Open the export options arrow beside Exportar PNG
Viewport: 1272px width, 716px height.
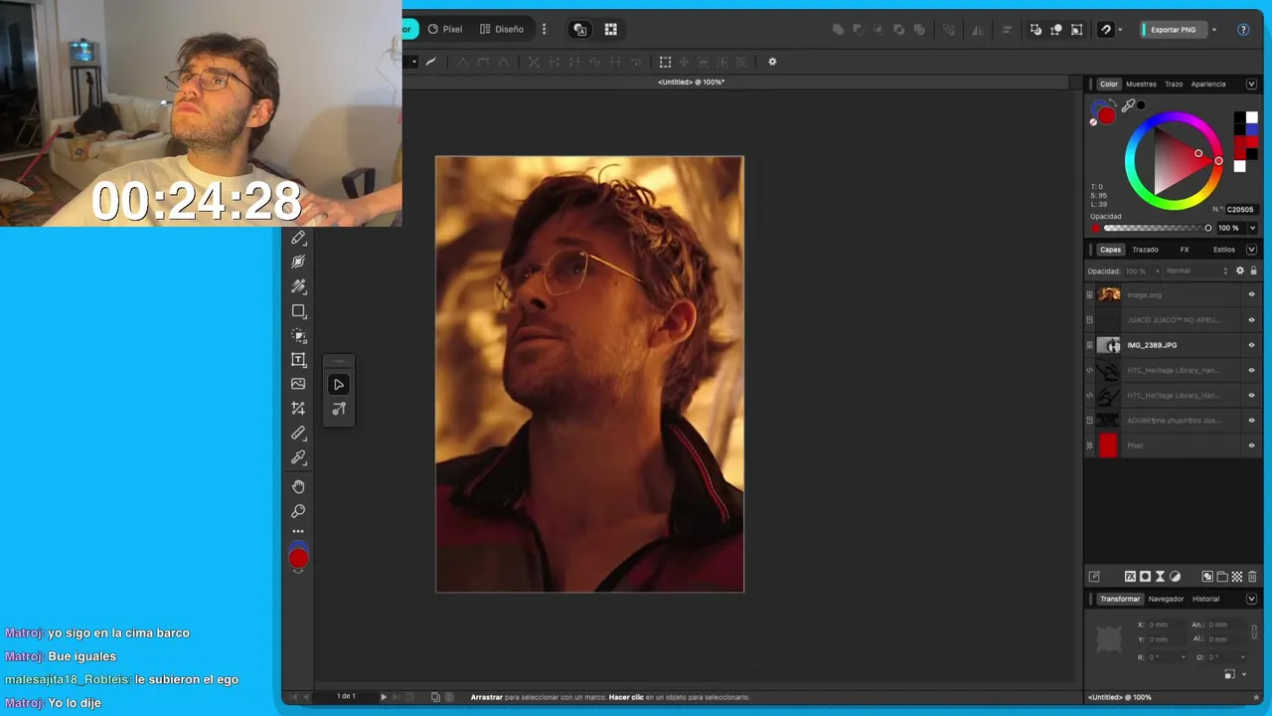(x=1213, y=30)
